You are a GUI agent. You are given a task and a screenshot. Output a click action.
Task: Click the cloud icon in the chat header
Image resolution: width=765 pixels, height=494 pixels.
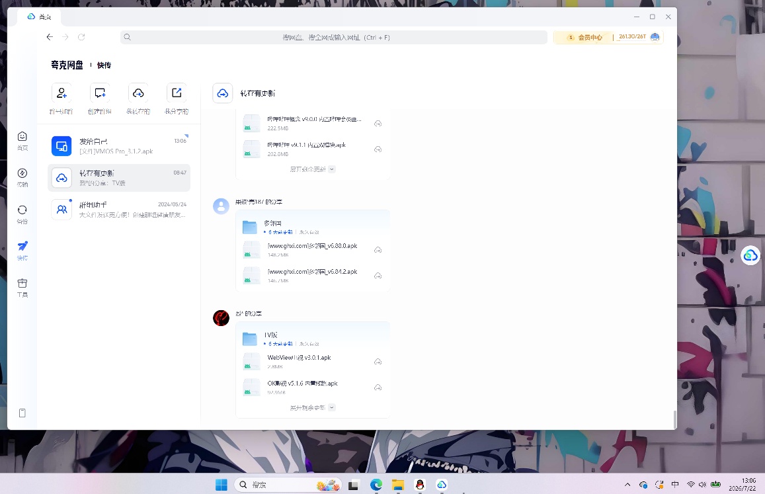[222, 93]
